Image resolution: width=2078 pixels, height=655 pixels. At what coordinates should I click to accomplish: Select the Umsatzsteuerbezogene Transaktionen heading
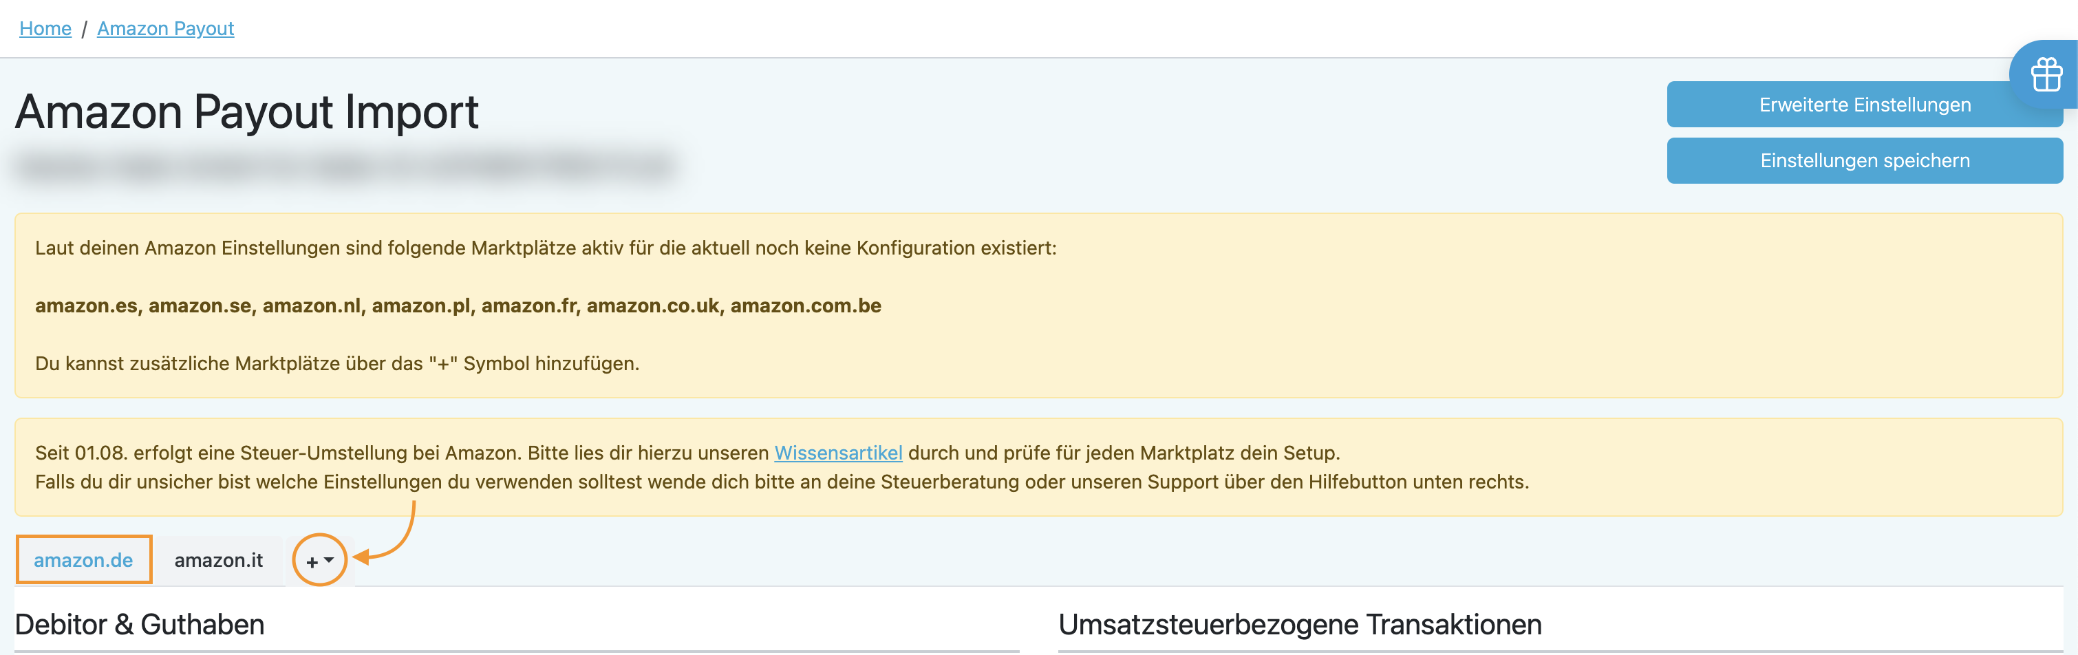click(x=1300, y=624)
